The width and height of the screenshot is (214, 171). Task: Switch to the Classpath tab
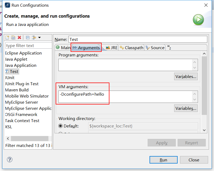click(132, 48)
